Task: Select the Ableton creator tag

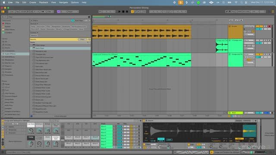Action: (34, 35)
